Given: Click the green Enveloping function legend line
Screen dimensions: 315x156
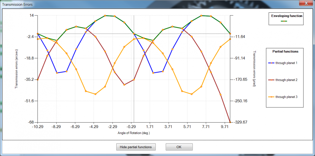Looking at the screenshot, I should [284, 21].
